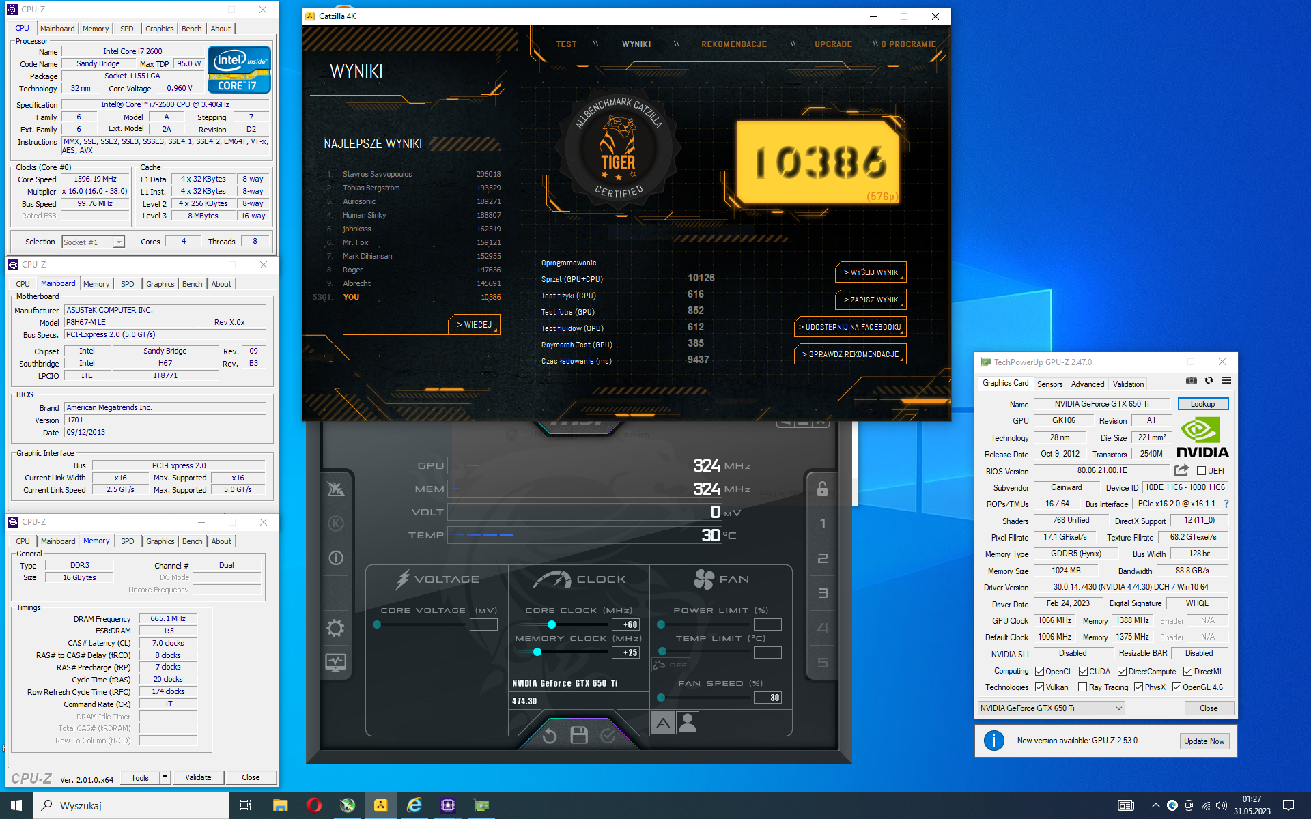Open SPD tab in Memory CPU-Z window
The image size is (1311, 819).
[x=128, y=541]
